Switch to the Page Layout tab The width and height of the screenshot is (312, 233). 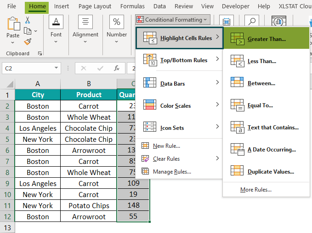(x=95, y=6)
